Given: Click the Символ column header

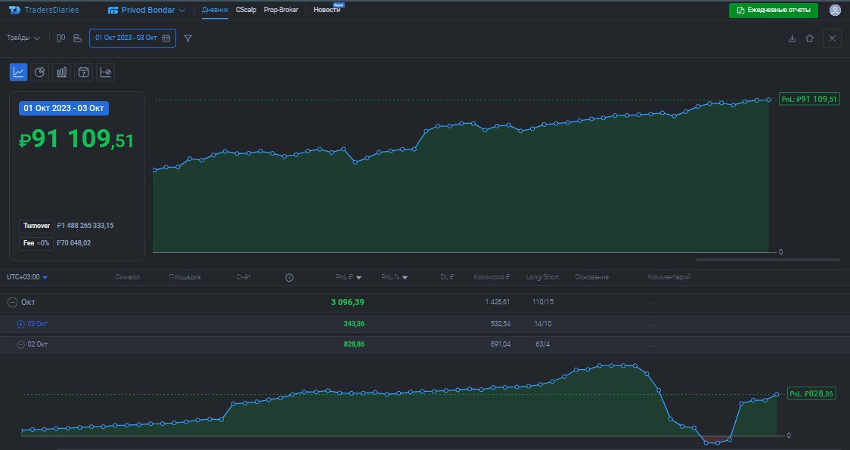Looking at the screenshot, I should 127,277.
